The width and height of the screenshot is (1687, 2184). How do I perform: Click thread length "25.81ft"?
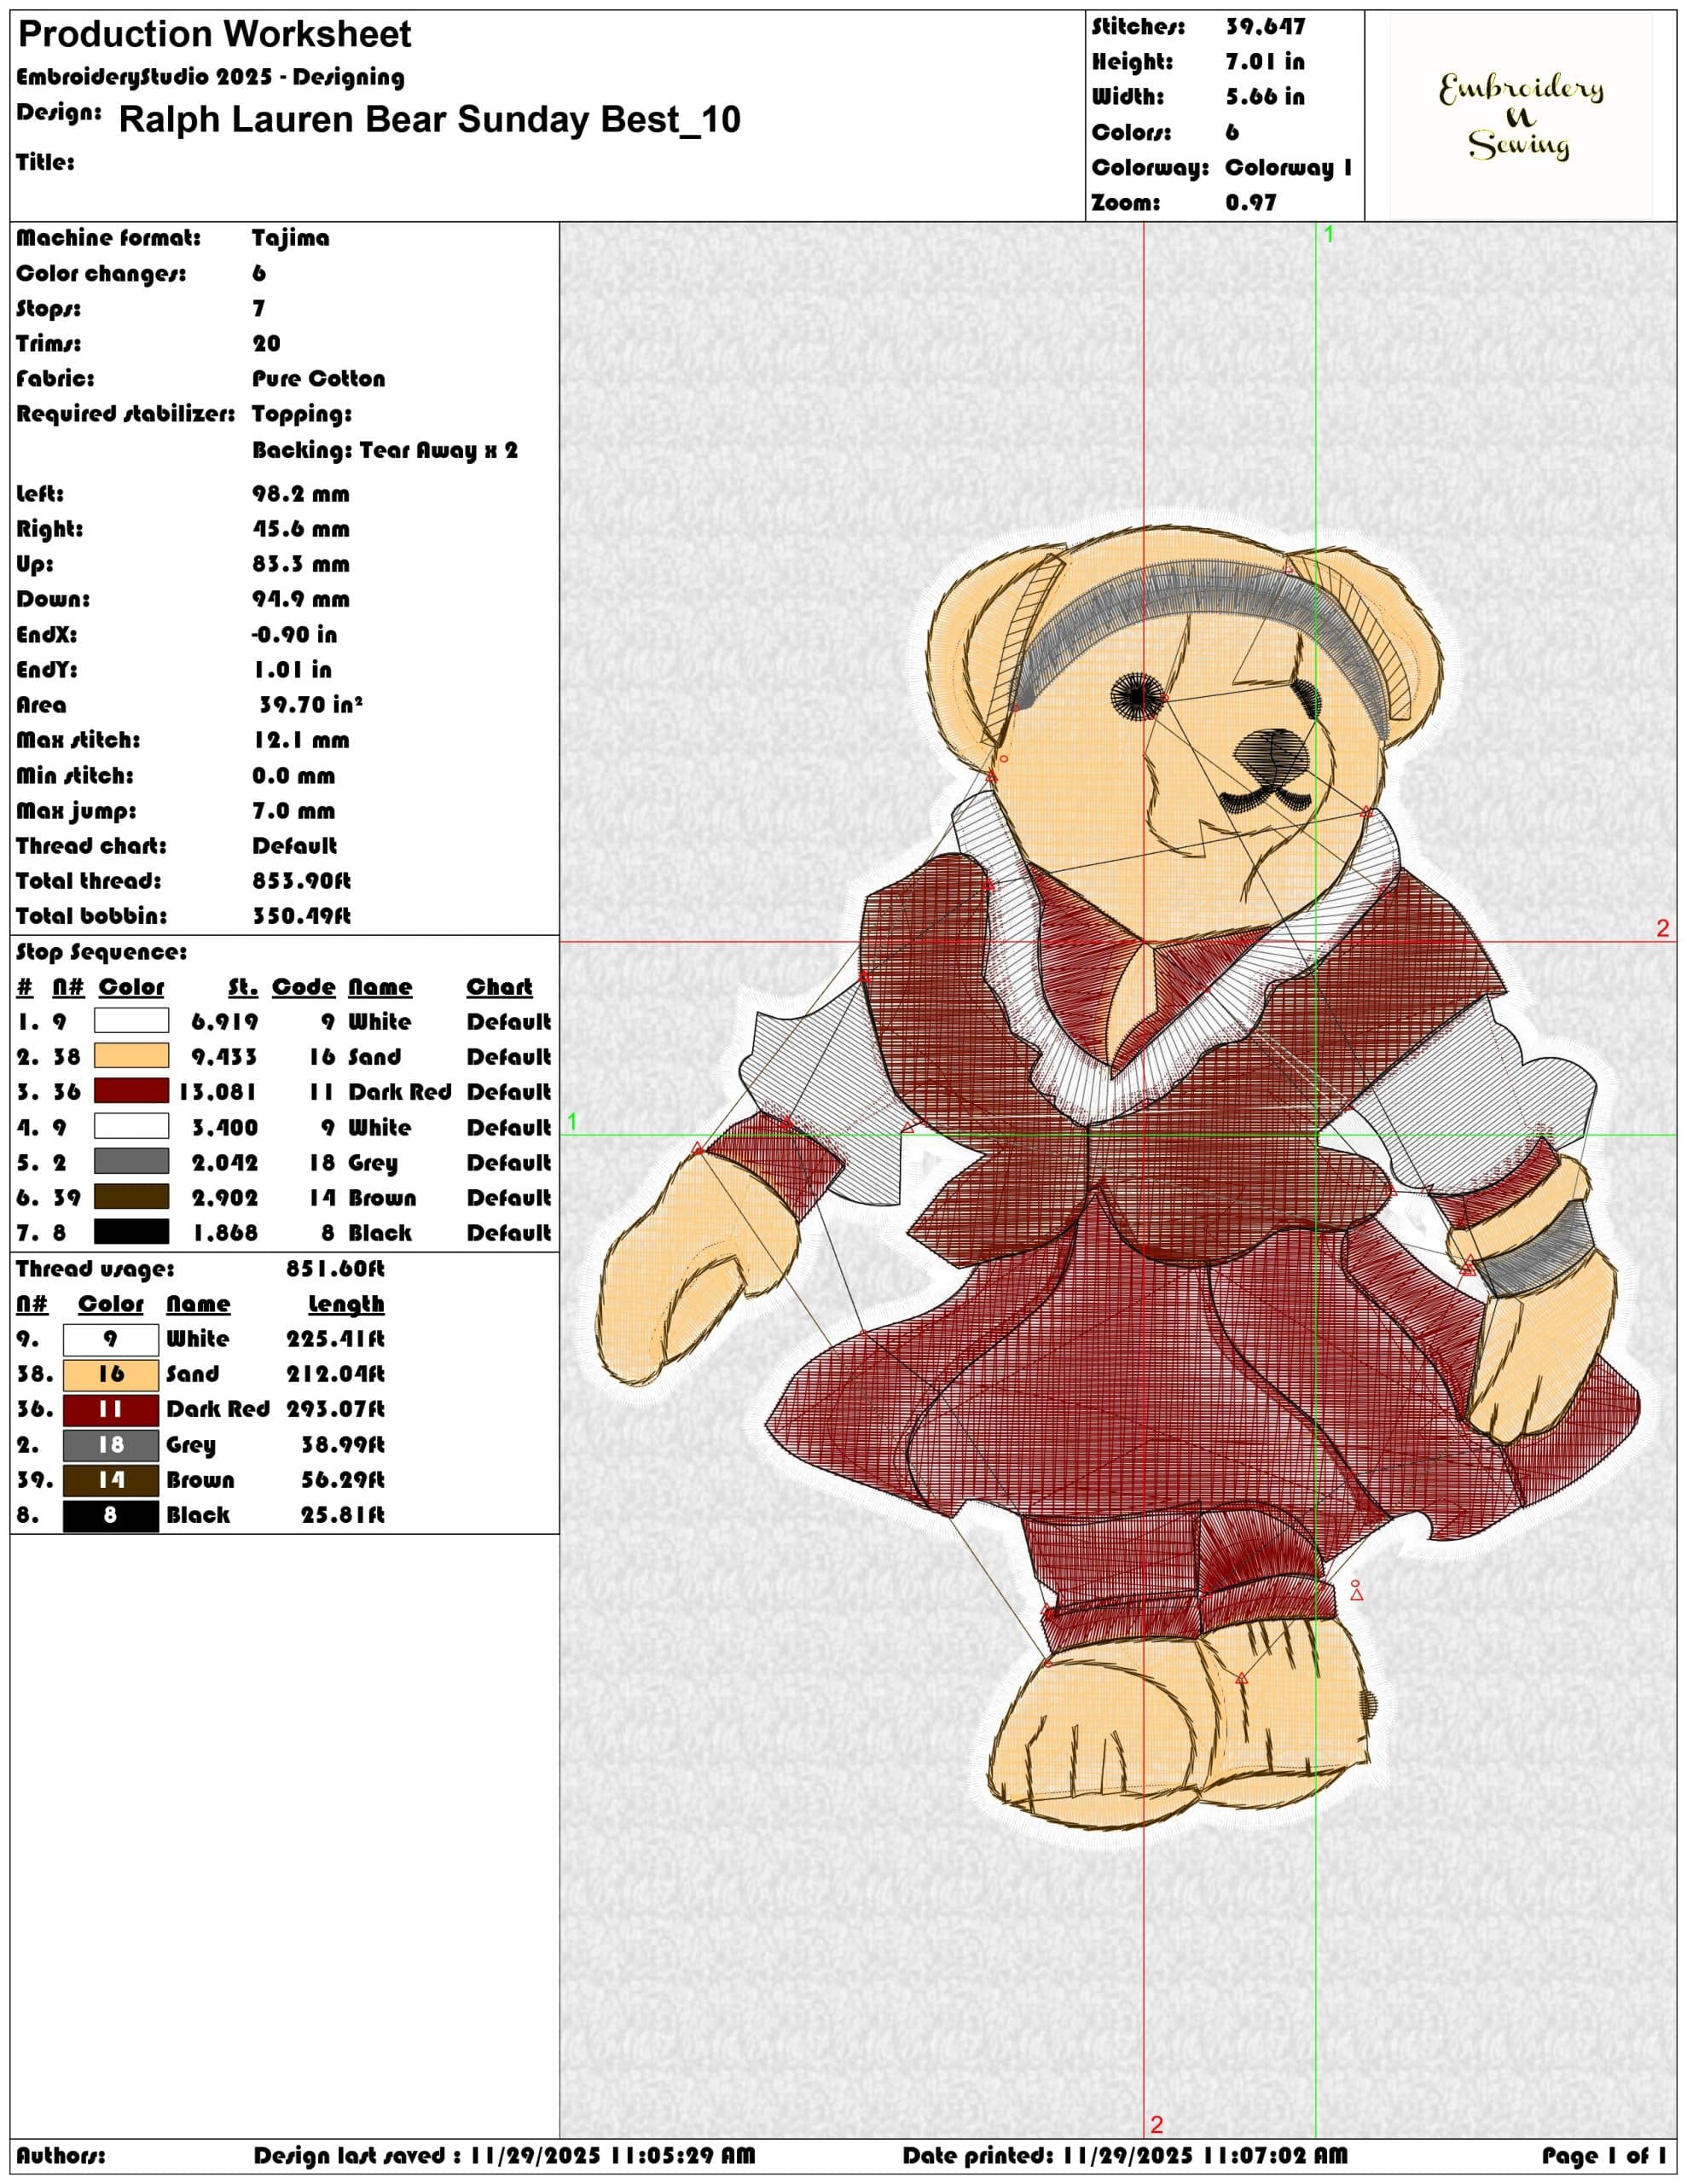(342, 1515)
